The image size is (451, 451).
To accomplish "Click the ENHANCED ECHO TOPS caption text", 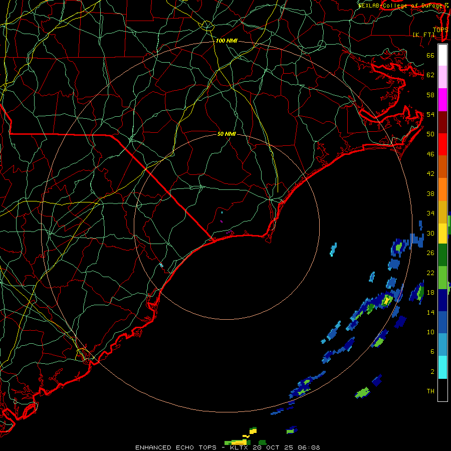I will [175, 447].
